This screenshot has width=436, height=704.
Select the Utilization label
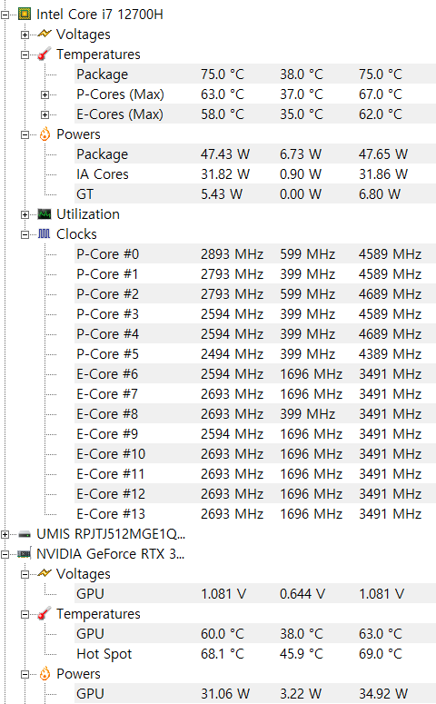pyautogui.click(x=88, y=214)
